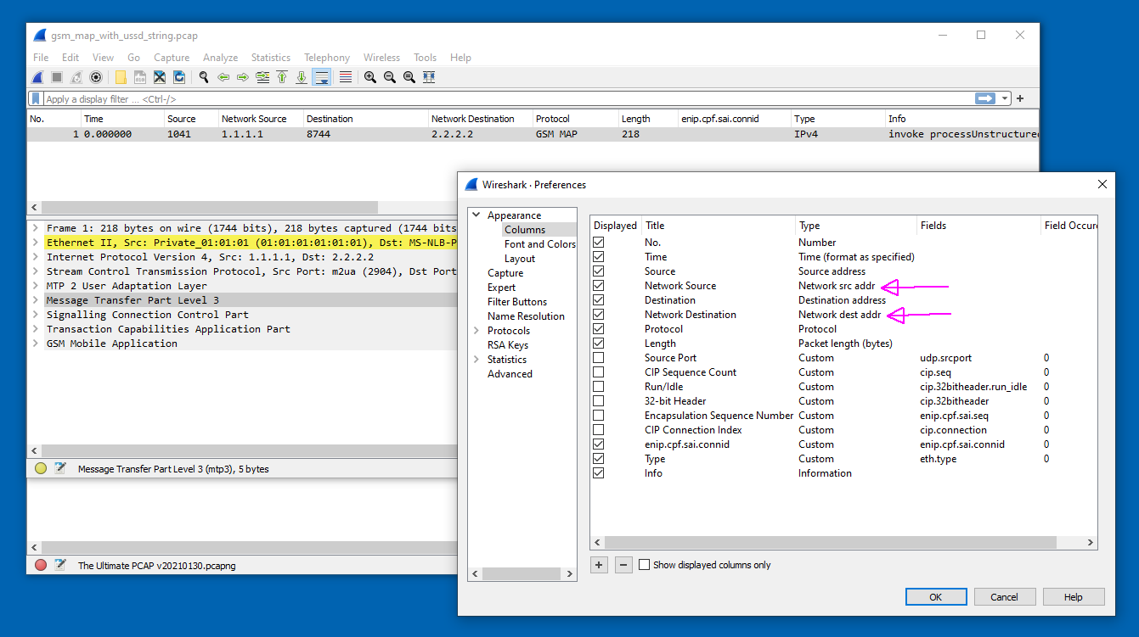Click the display filter bookmark icon

pyautogui.click(x=36, y=98)
